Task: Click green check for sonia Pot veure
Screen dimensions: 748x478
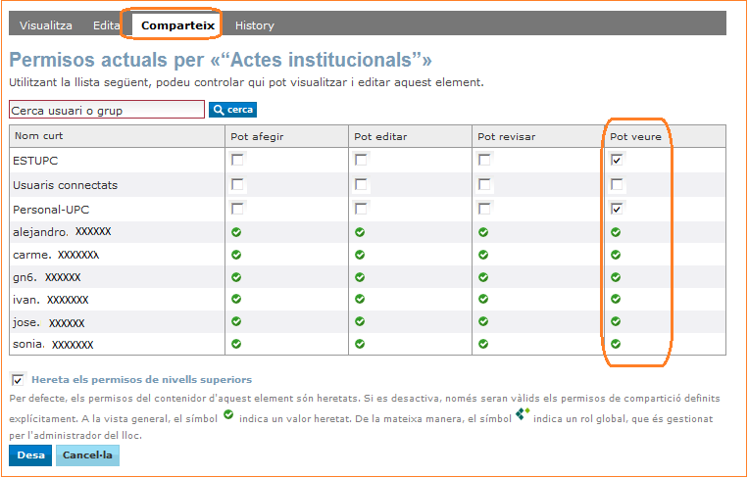Action: (616, 344)
